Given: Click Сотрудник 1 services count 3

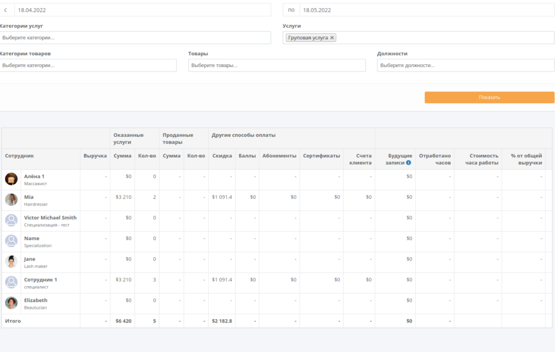Looking at the screenshot, I should pos(154,280).
